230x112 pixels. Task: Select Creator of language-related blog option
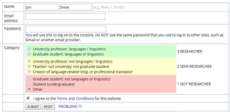coord(29,72)
